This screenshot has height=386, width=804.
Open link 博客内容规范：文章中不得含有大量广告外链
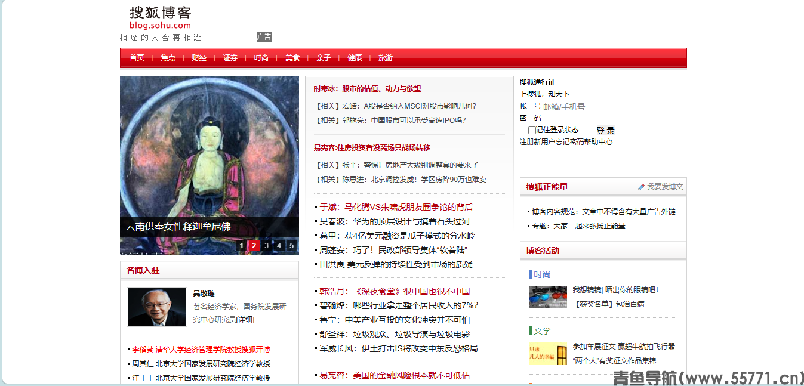point(604,212)
